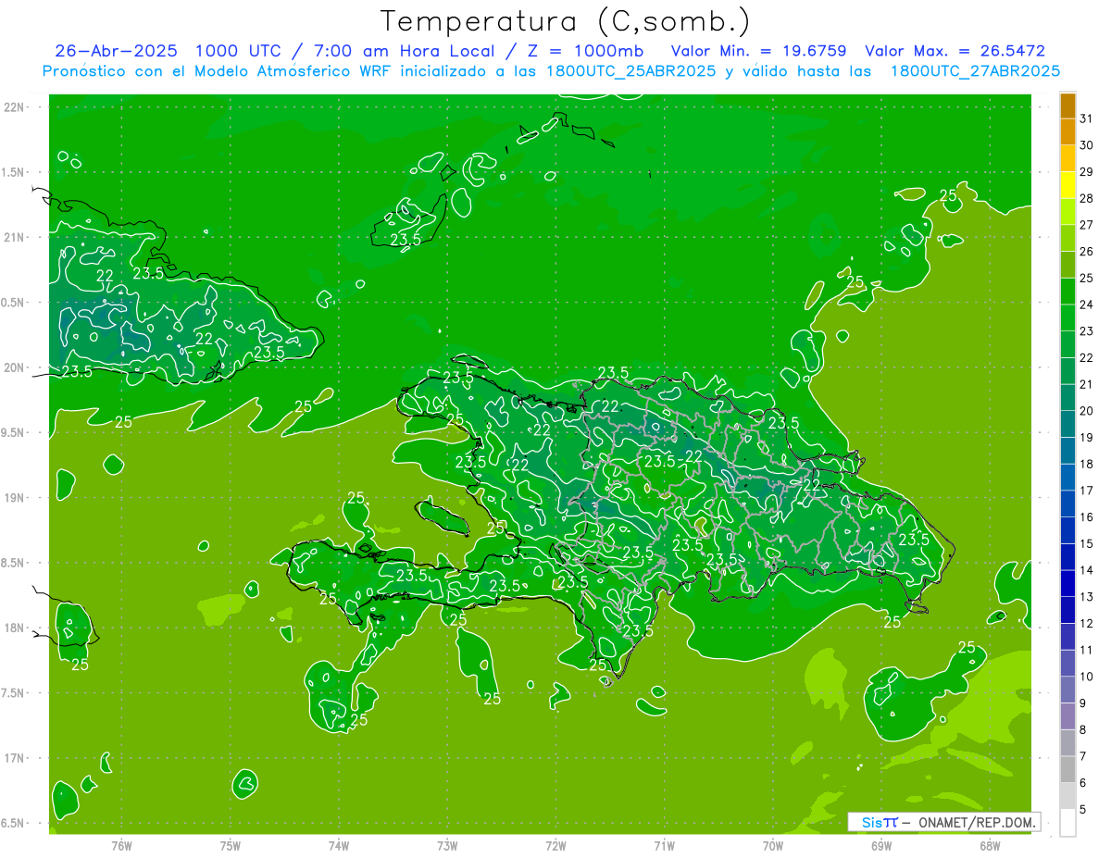Viewport: 1111px width, 858px height.
Task: Click the dark orange swatch above 31
Action: (1067, 106)
